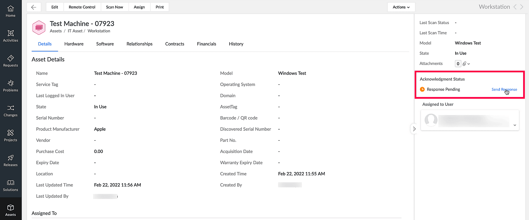This screenshot has height=220, width=529.
Task: Navigate to the Projects module icon
Action: (x=11, y=133)
